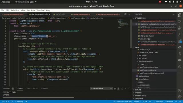Toggle the output scroll lock
This screenshot has height=103, width=183.
point(118,89)
